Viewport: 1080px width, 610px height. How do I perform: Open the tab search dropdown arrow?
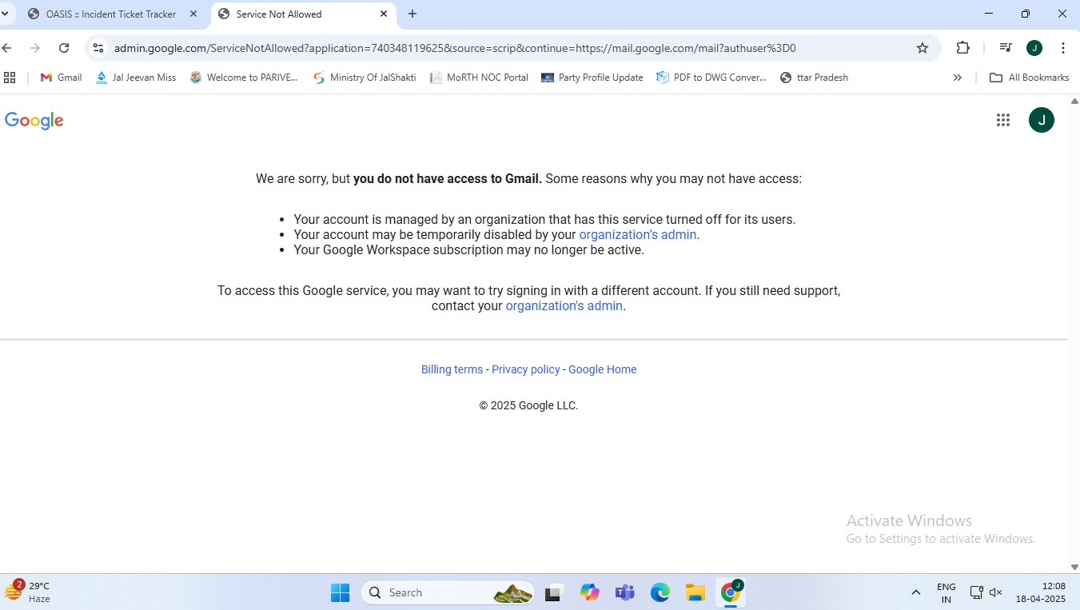click(6, 14)
